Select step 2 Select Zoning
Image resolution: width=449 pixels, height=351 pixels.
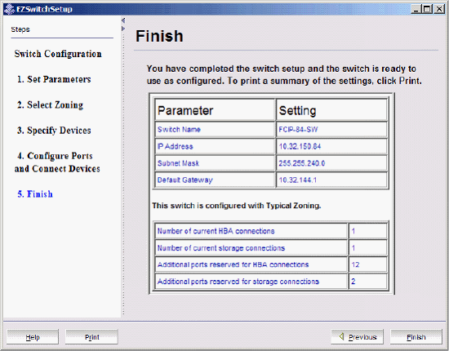(50, 104)
